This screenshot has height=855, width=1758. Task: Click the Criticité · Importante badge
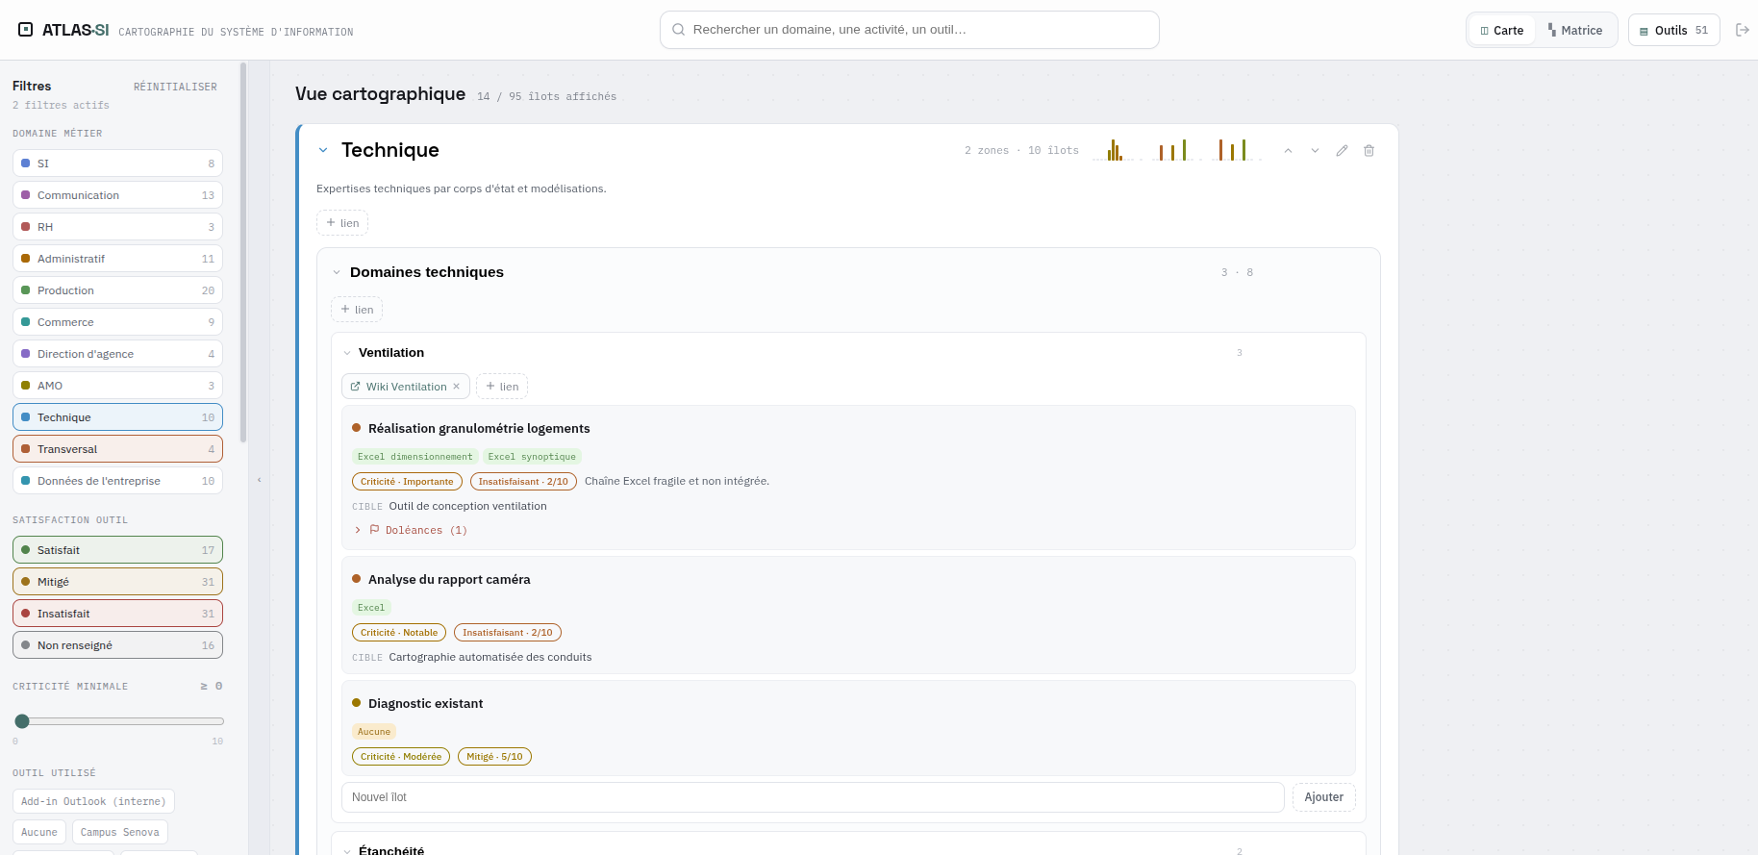pyautogui.click(x=407, y=482)
